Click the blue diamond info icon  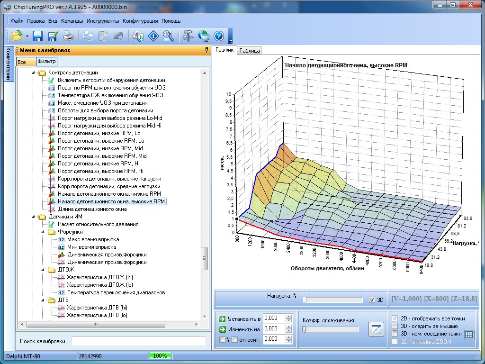[x=153, y=36]
